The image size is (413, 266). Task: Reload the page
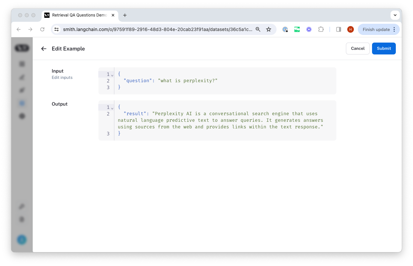42,29
